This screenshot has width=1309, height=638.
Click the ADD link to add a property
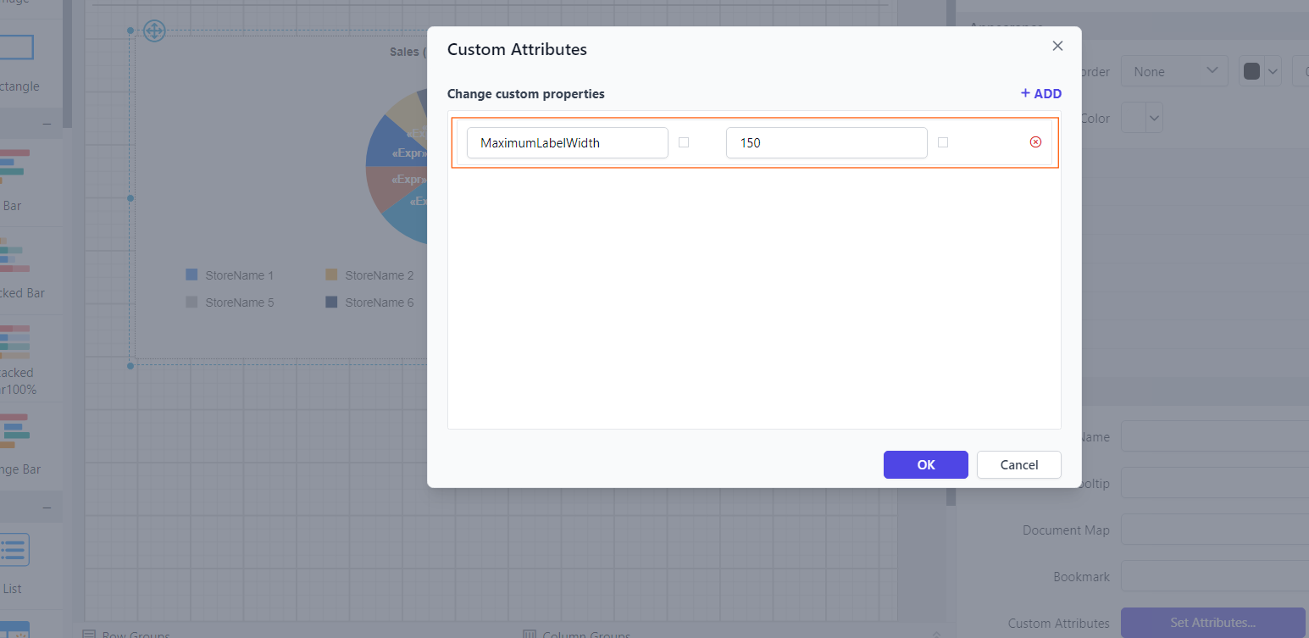coord(1040,93)
